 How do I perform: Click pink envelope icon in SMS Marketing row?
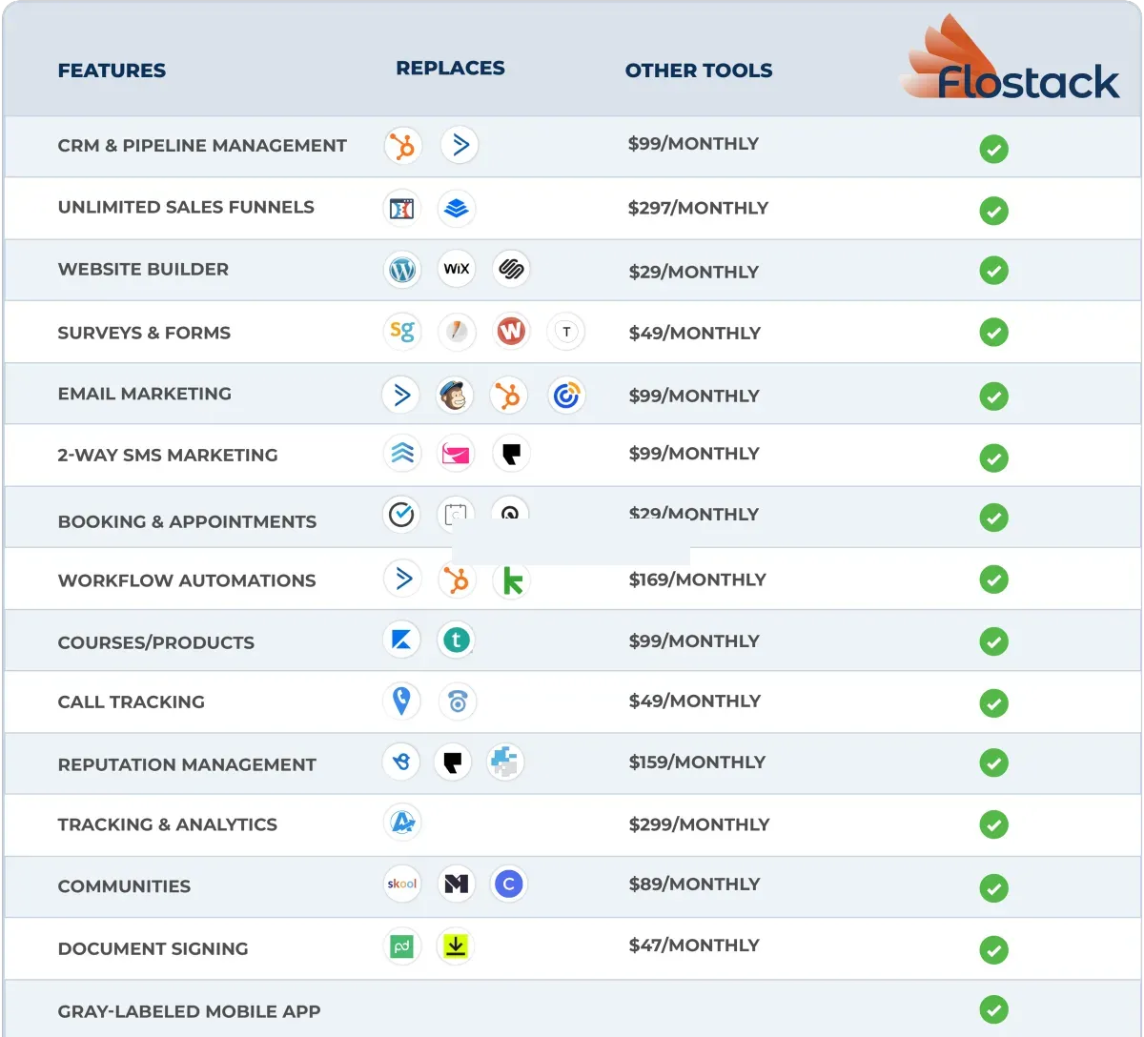pyautogui.click(x=456, y=454)
